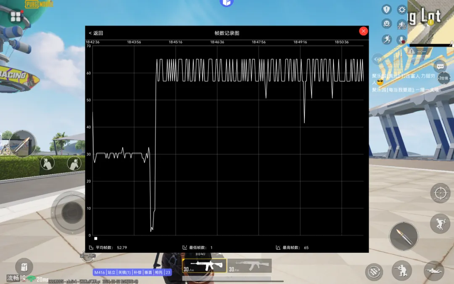Tap the lean right figure icon
Viewport: 454px width, 284px height.
click(74, 163)
